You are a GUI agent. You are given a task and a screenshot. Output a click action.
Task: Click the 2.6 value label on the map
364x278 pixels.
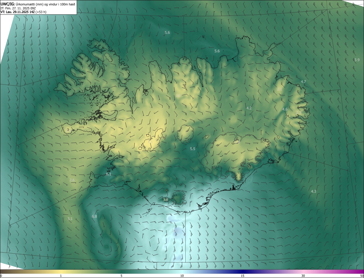click(72, 180)
